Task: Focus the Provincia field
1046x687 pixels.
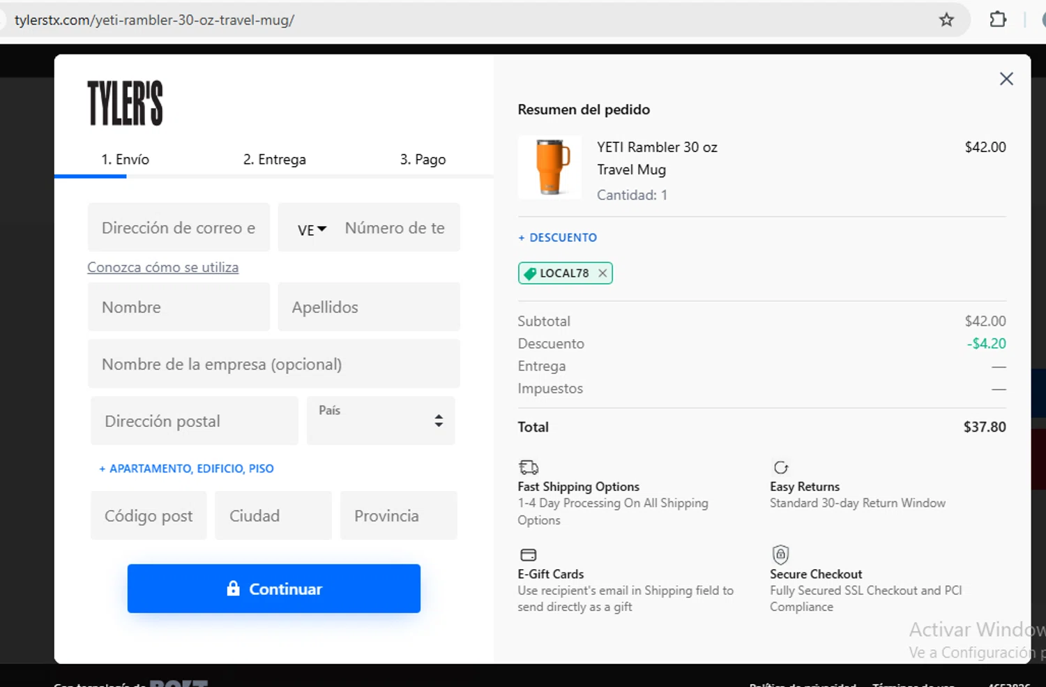Action: pos(399,515)
